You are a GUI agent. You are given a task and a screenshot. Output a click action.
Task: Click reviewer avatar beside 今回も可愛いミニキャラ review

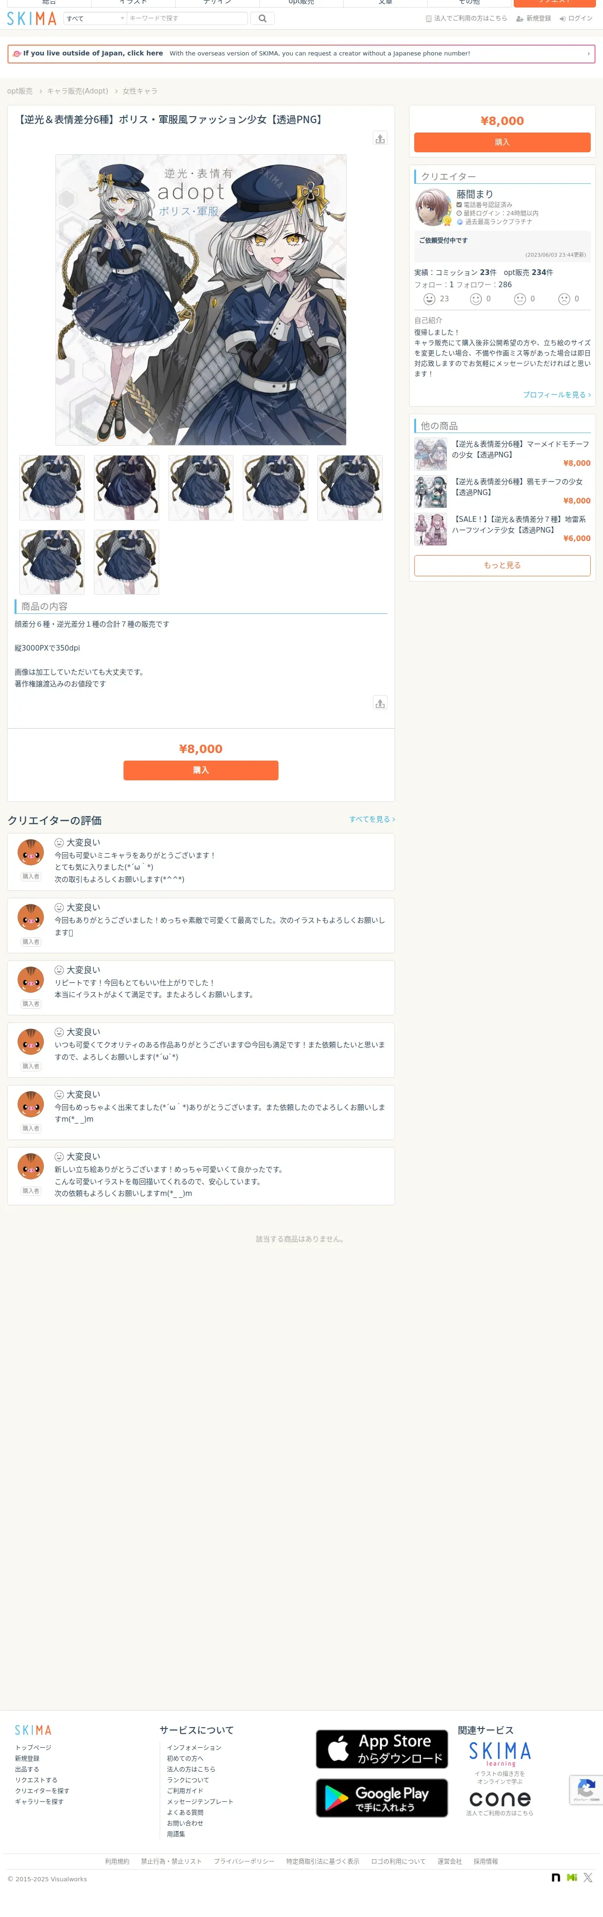(x=31, y=852)
